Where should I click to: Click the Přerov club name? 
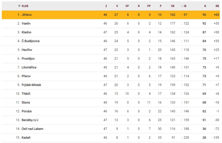click(x=26, y=76)
